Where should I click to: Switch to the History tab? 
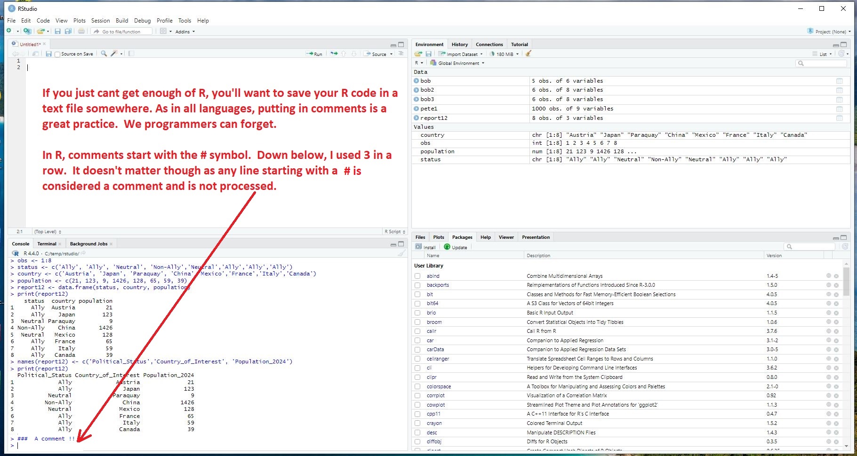tap(459, 44)
